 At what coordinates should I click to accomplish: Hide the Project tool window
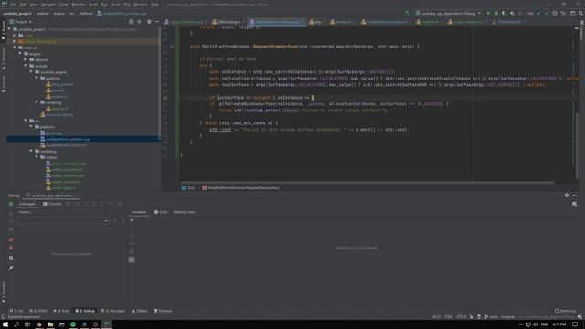(x=157, y=22)
